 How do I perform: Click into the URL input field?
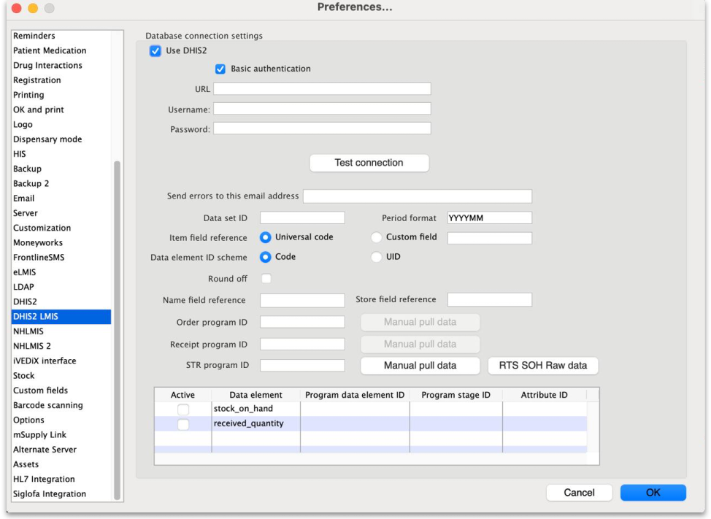322,89
